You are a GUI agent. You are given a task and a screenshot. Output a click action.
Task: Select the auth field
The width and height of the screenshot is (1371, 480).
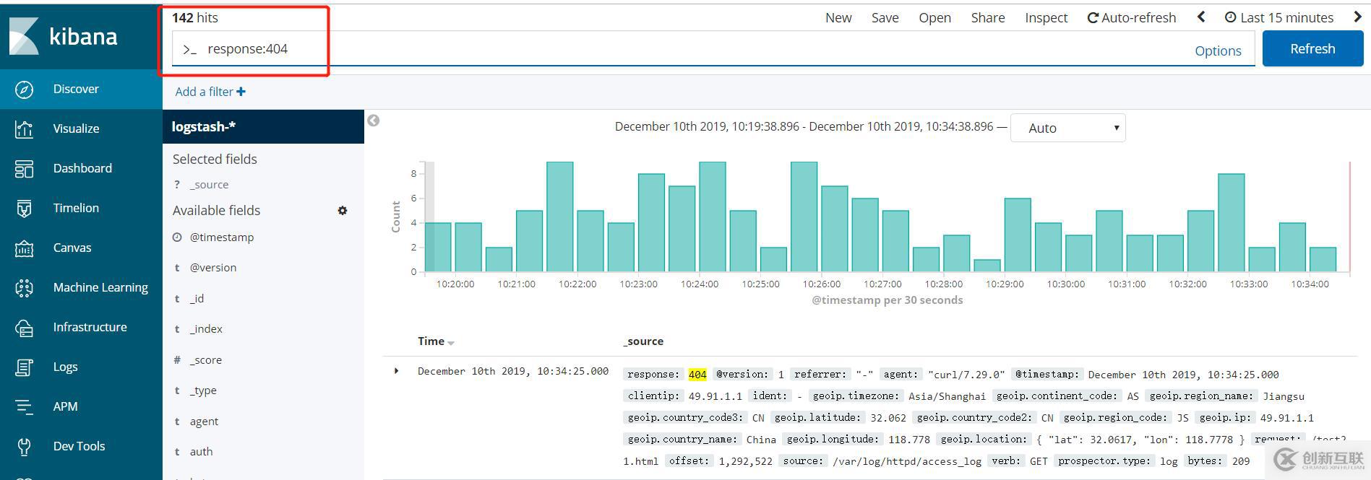(201, 452)
